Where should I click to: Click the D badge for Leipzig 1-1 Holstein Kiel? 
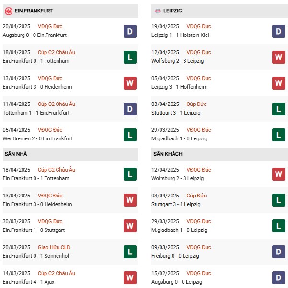coord(279,32)
